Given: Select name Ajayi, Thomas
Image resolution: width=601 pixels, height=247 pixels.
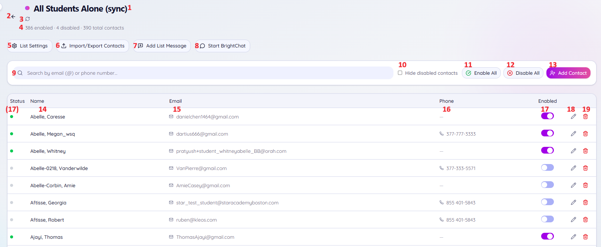Looking at the screenshot, I should pyautogui.click(x=46, y=237).
